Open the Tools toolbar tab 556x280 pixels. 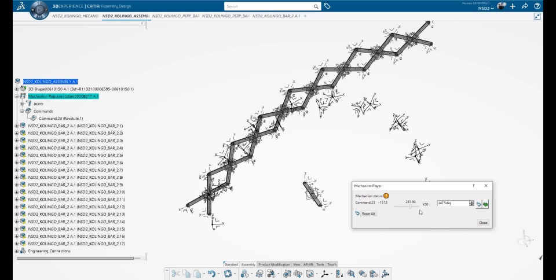[x=320, y=264]
